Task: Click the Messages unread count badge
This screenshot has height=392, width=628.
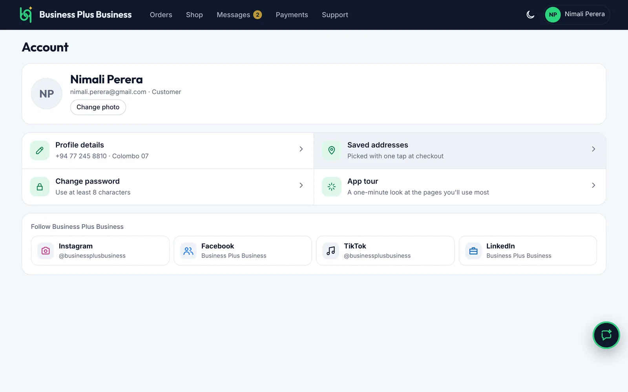Action: [257, 15]
